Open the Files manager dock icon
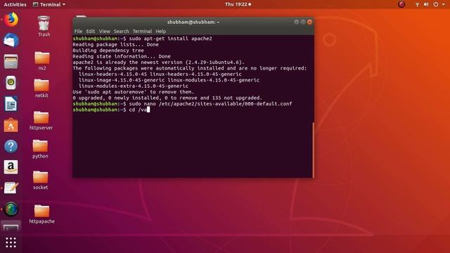The image size is (450, 253). [x=11, y=61]
